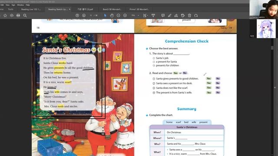Click the Summary heading
278x156 pixels.
coord(187,109)
